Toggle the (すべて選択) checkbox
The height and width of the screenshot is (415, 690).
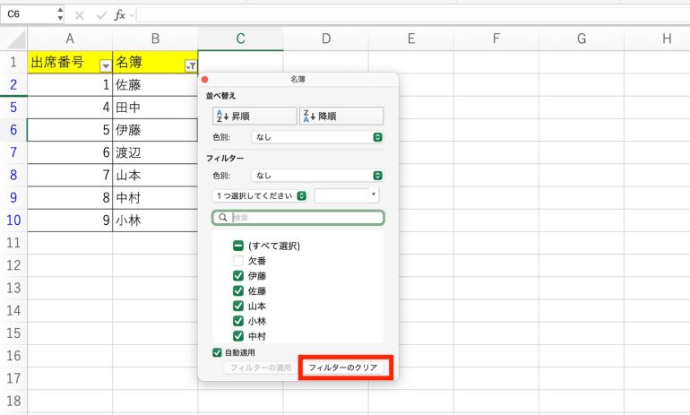(x=238, y=246)
